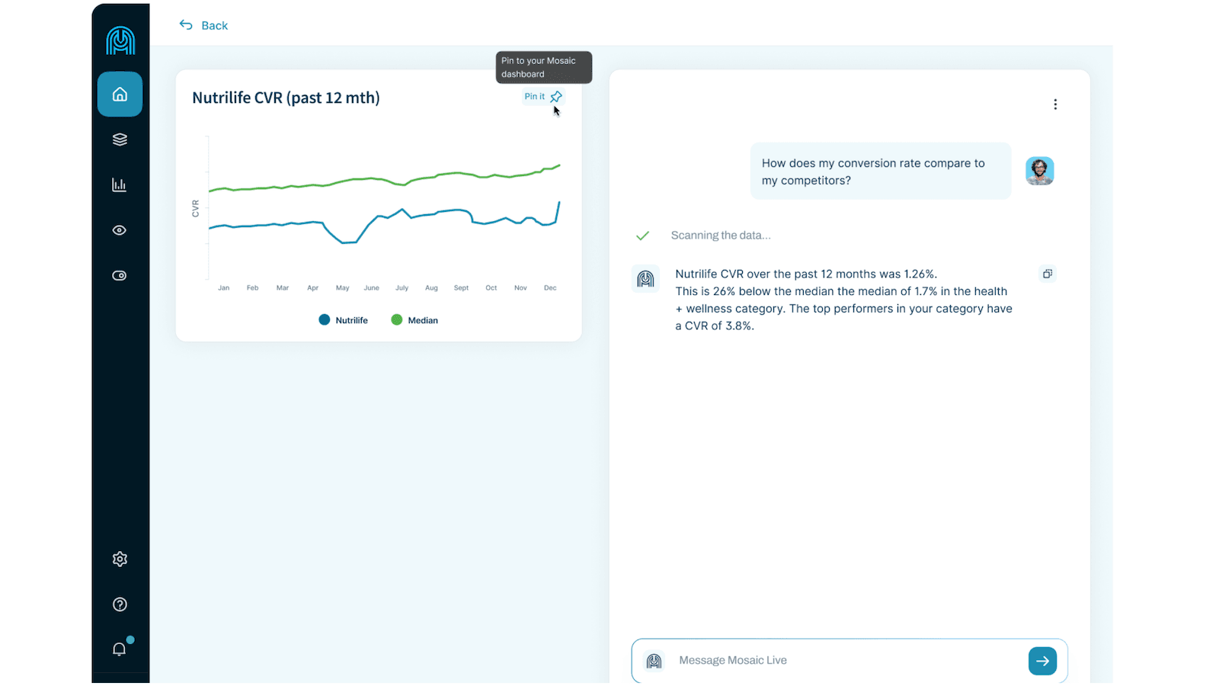This screenshot has width=1219, height=686.
Task: Go Back using the back link
Action: (x=203, y=25)
